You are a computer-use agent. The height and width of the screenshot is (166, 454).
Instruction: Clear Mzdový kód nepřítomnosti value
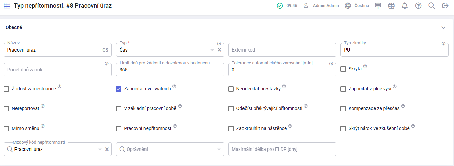[107, 149]
